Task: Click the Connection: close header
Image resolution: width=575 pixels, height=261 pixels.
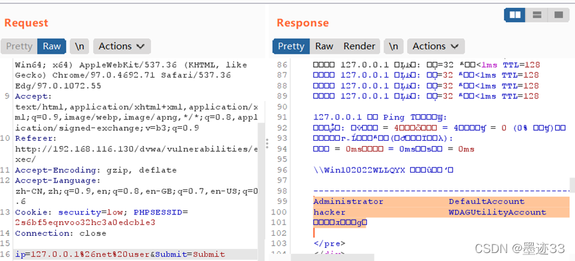Action: (60, 233)
